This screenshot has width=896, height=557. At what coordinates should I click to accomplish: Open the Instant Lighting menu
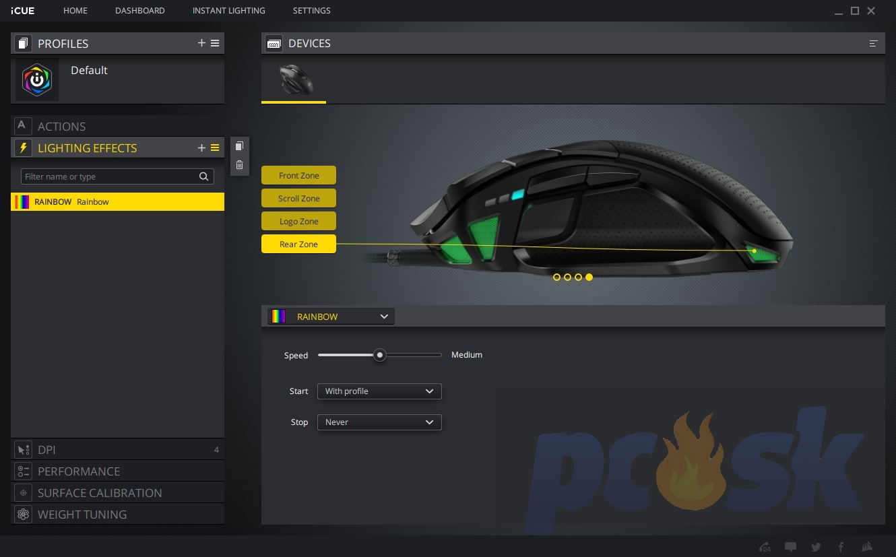coord(228,11)
